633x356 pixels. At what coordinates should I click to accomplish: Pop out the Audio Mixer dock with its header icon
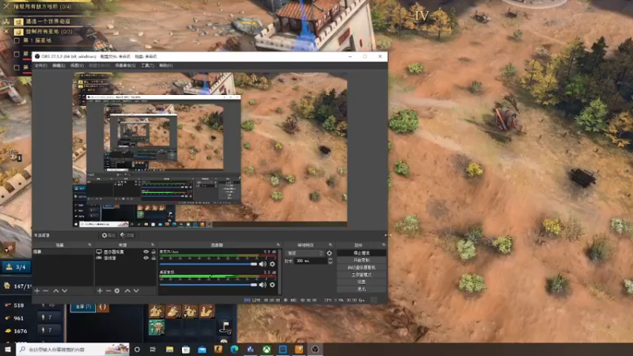coord(279,245)
